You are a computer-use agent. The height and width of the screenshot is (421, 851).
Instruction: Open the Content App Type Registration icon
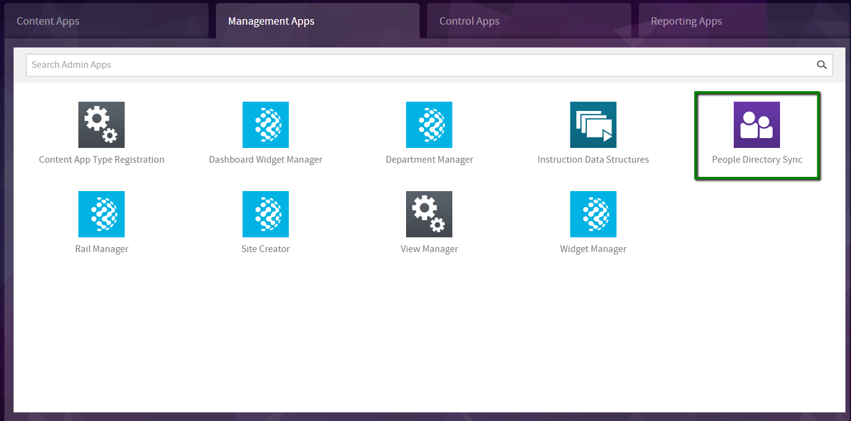pos(101,125)
